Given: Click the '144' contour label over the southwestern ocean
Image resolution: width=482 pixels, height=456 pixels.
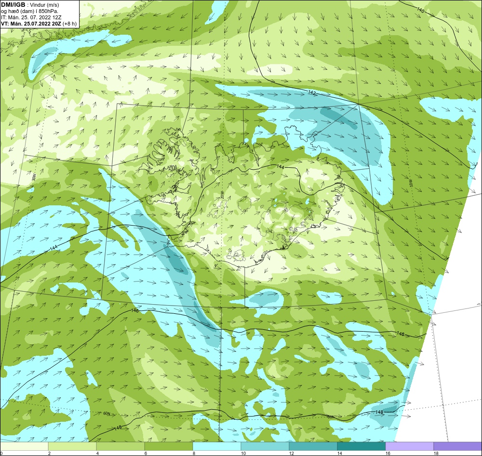Looking at the screenshot, I should pyautogui.click(x=53, y=248).
